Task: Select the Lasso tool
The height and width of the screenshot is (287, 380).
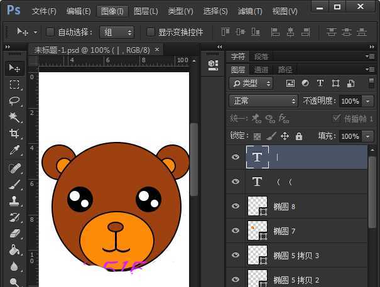Action: coord(14,100)
